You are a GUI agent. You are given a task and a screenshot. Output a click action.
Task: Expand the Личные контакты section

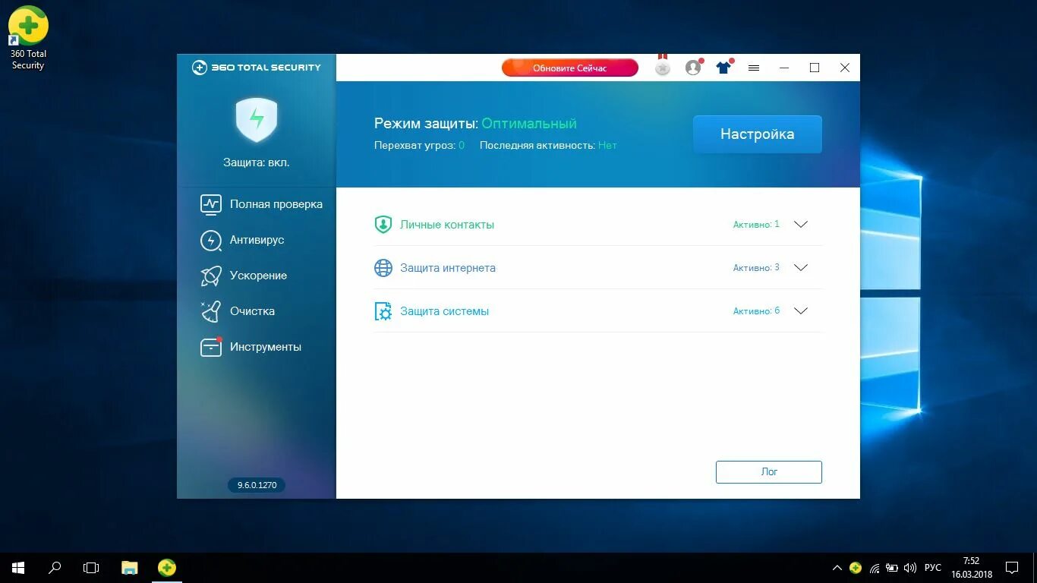(x=801, y=224)
